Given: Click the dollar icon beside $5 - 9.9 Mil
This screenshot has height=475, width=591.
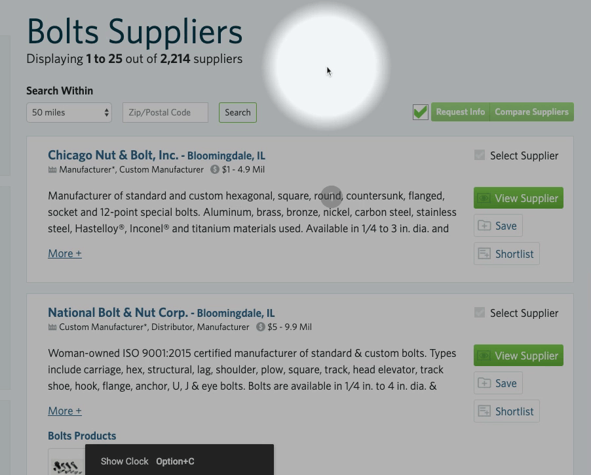Looking at the screenshot, I should [260, 327].
